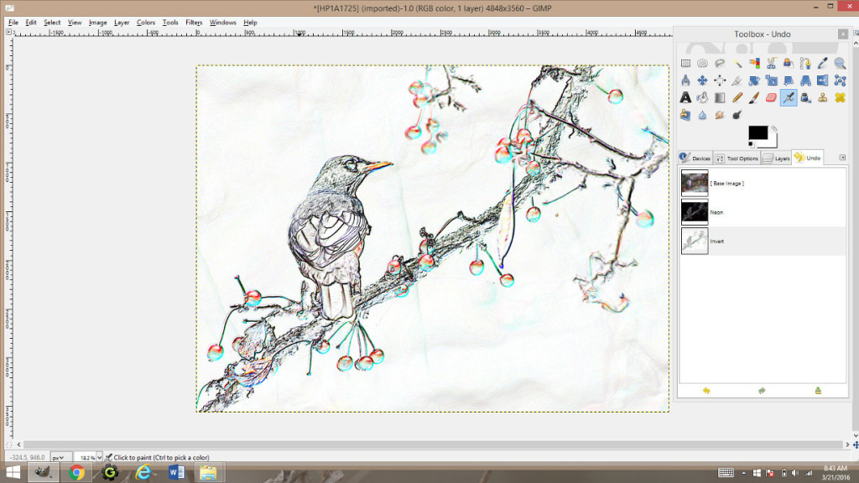Open the Colors menu

pos(147,23)
